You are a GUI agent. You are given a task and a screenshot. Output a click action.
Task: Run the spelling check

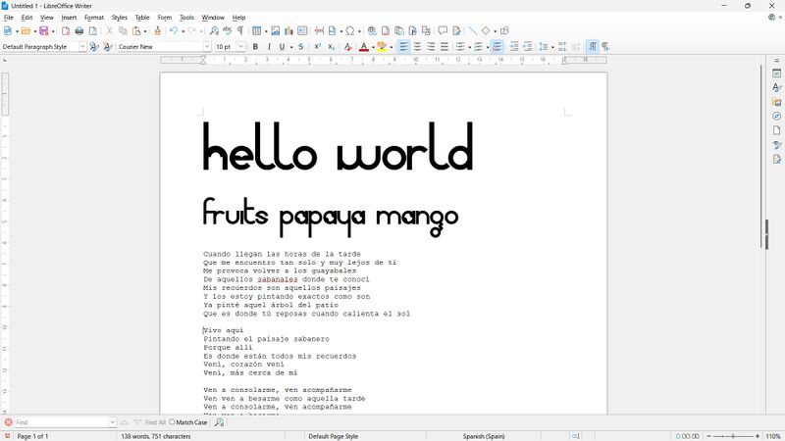(228, 31)
